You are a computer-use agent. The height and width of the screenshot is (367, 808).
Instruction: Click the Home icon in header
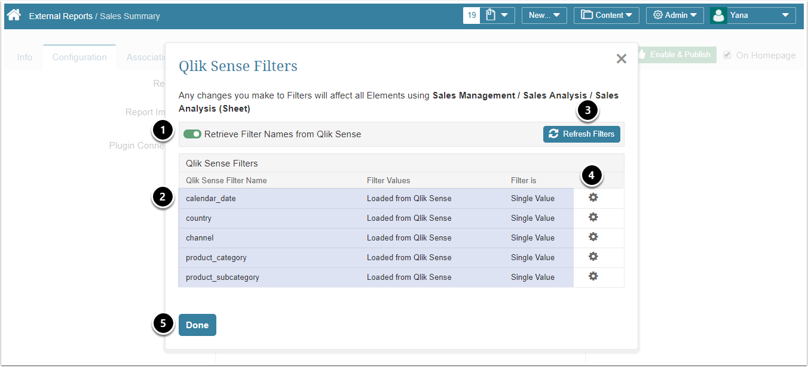click(x=14, y=15)
